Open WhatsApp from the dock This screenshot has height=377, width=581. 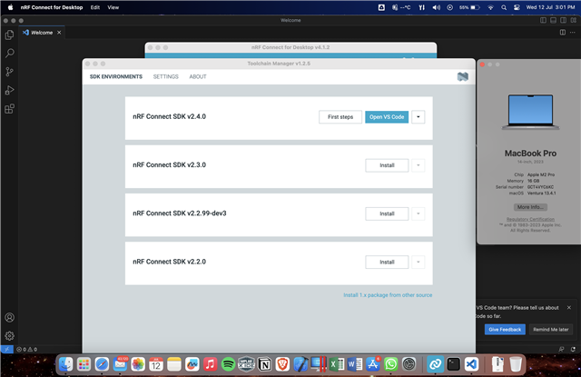(391, 364)
